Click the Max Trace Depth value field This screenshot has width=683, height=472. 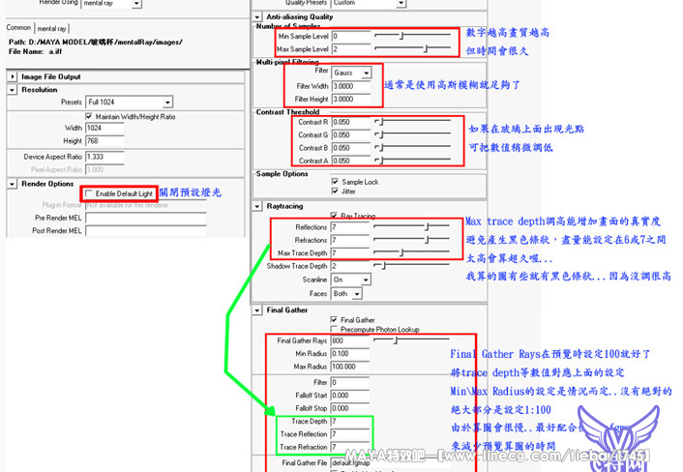click(350, 253)
